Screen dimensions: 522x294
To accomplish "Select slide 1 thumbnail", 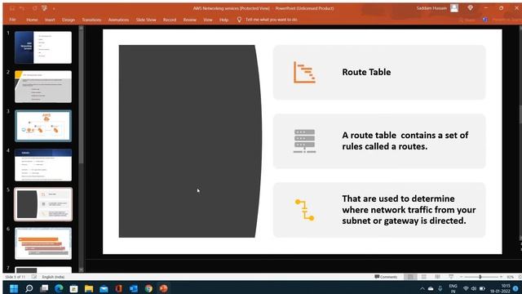I will coord(43,47).
